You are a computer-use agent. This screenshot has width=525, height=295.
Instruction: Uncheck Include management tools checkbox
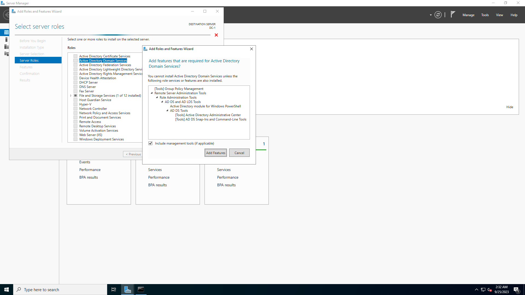tap(150, 143)
